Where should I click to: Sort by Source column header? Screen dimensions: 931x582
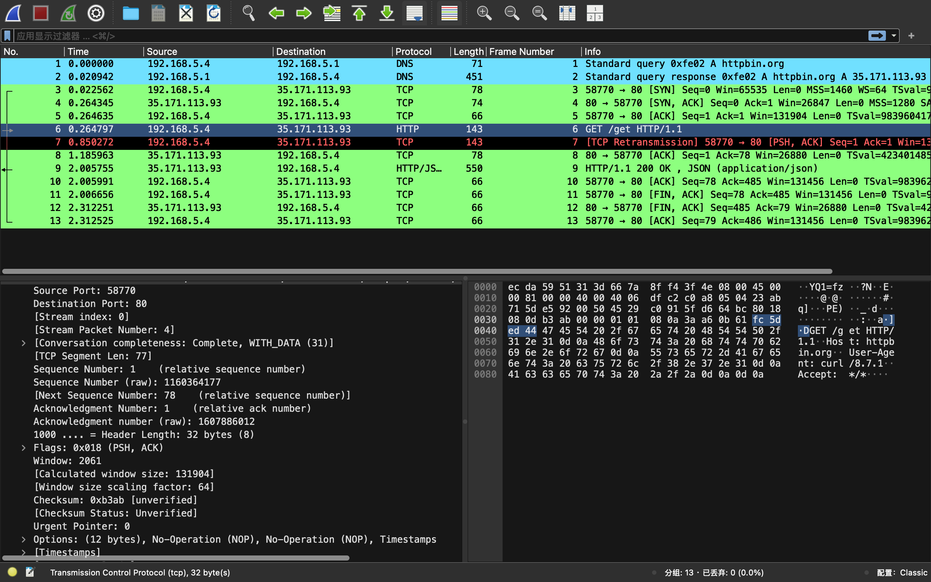208,52
